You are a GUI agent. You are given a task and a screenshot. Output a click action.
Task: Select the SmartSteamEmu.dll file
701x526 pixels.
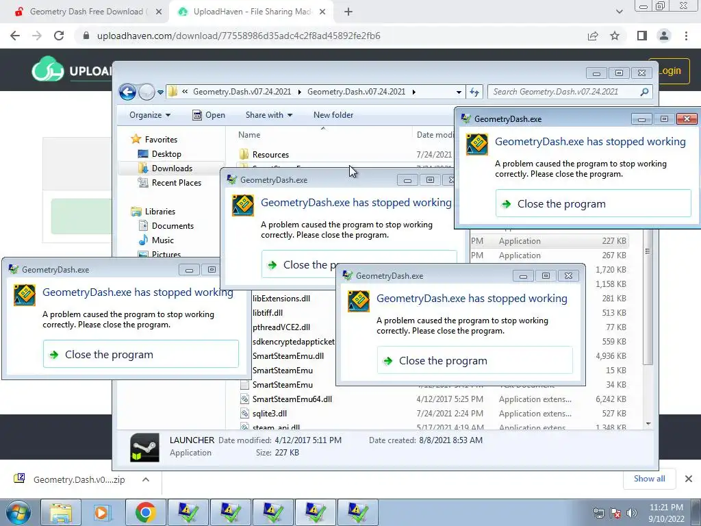[x=288, y=356]
